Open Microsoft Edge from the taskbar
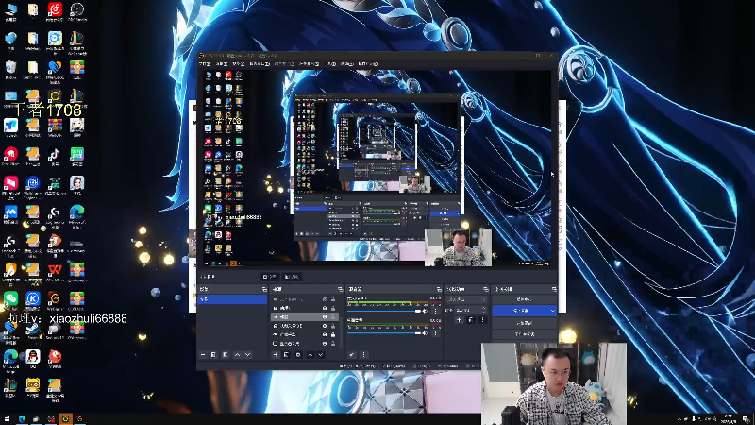 click(22, 419)
